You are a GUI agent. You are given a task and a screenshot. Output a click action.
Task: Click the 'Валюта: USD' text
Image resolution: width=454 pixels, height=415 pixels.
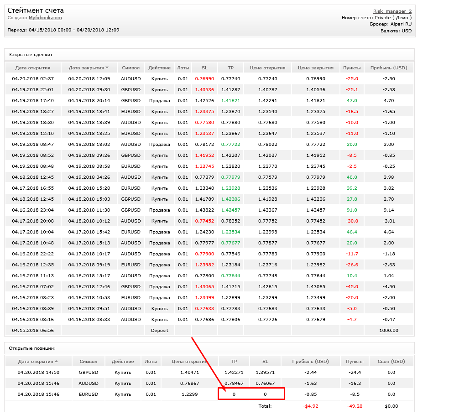(x=396, y=31)
